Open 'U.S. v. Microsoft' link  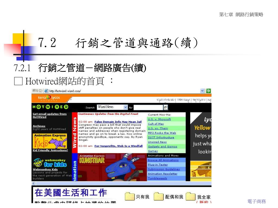[x=159, y=119]
